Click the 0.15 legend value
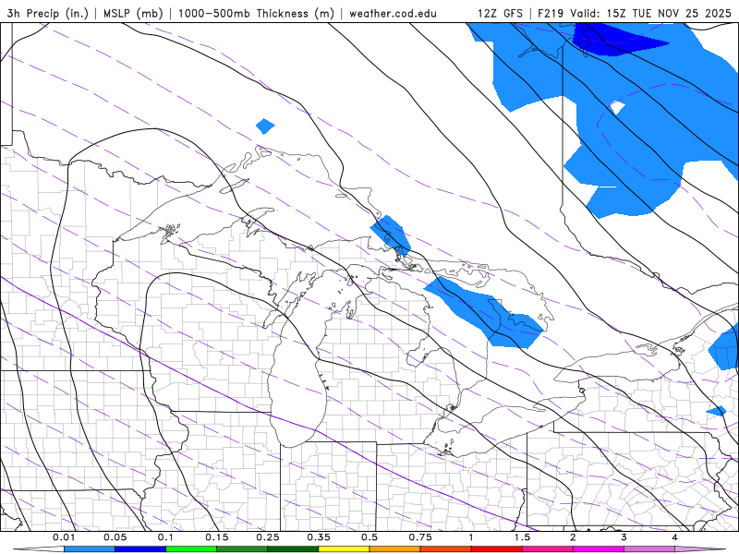The width and height of the screenshot is (739, 554). point(217,537)
